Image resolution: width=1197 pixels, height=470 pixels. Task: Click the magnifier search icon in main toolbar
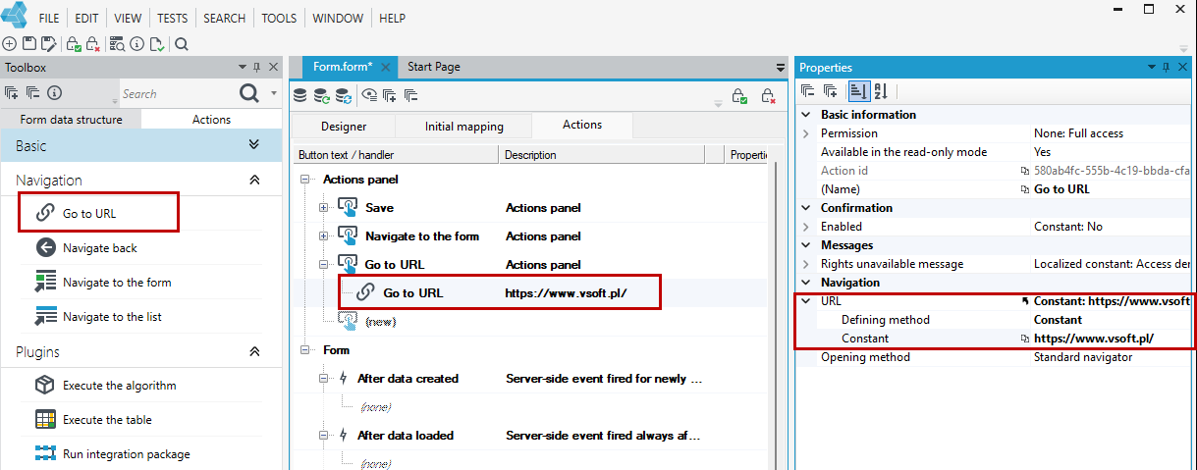(x=181, y=44)
